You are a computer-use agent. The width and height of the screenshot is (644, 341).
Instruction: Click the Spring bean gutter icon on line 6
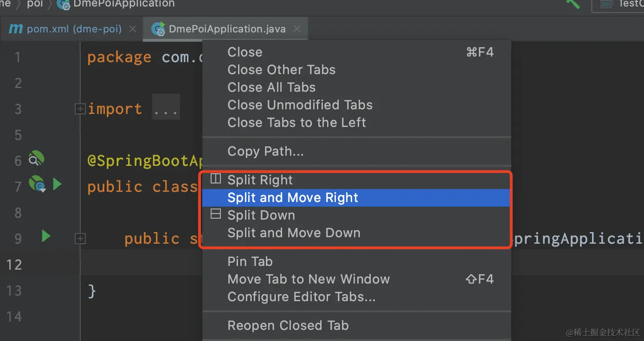pos(36,159)
